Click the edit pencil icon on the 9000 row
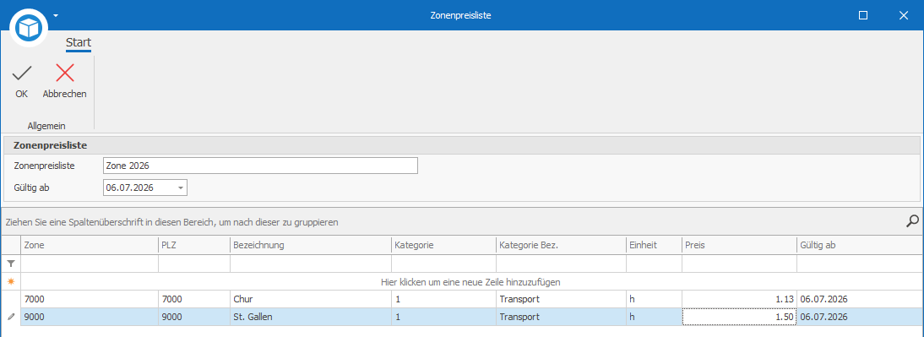Viewport: 924px width, 337px height. click(x=11, y=317)
